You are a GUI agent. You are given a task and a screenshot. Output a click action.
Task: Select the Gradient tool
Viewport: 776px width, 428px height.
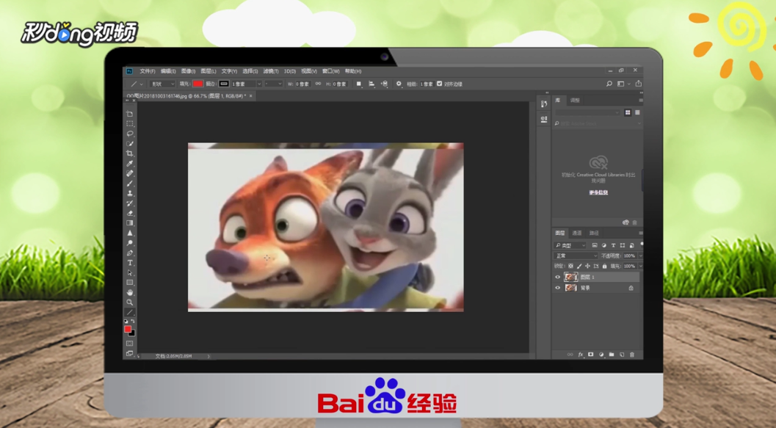130,223
